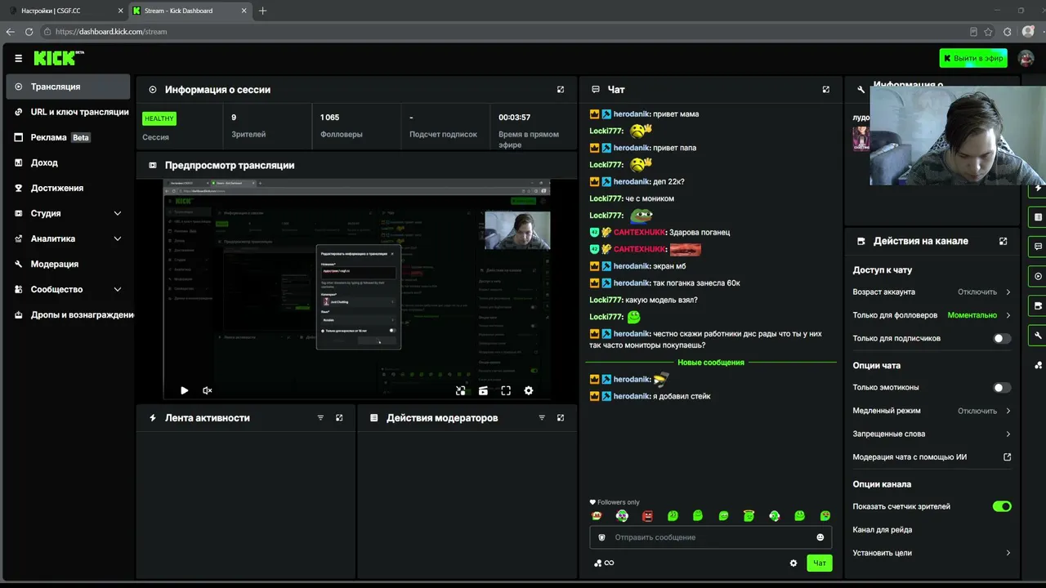
Task: Select Трансляция in the sidebar
Action: pos(68,87)
